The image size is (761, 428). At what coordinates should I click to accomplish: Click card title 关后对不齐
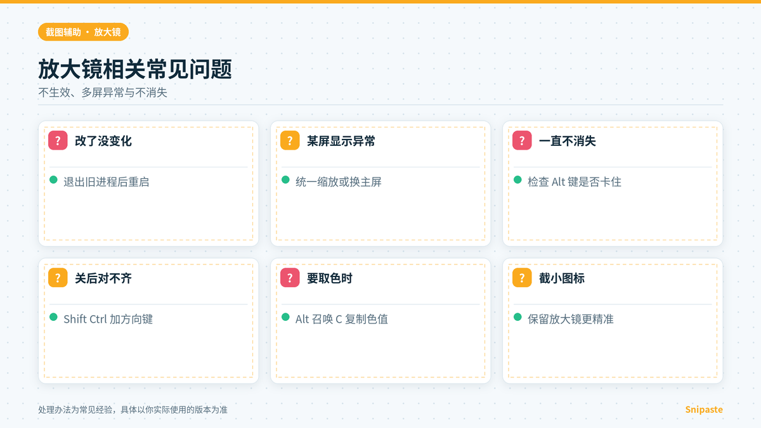pos(103,278)
